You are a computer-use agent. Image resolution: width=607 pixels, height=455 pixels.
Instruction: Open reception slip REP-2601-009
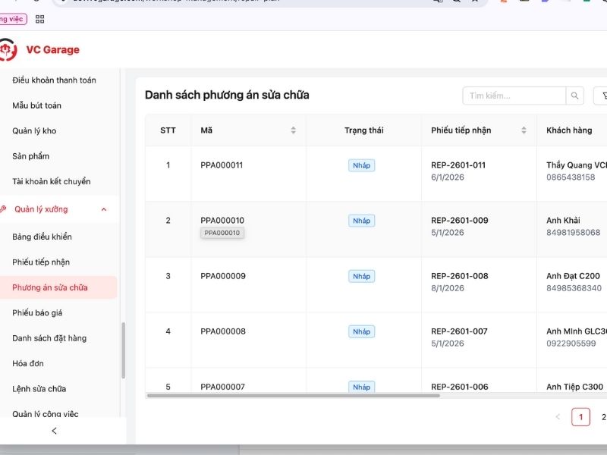point(459,221)
